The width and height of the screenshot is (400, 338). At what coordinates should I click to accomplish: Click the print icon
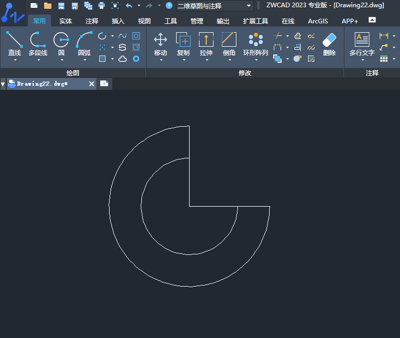(101, 6)
